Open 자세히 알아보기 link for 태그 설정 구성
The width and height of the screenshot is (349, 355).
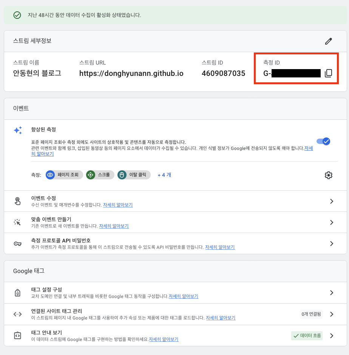coord(184,296)
